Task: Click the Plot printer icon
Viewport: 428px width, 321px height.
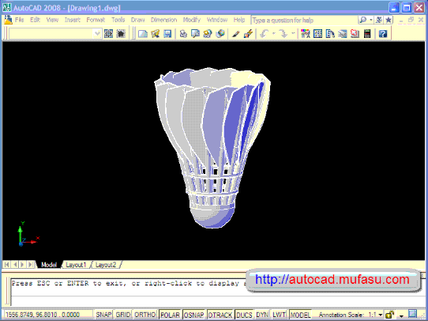Action: (x=183, y=34)
